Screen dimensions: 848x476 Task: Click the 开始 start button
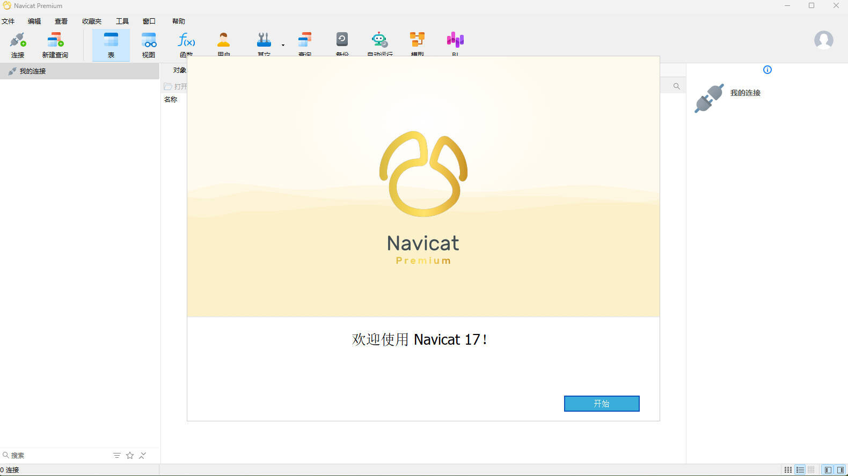(x=602, y=404)
